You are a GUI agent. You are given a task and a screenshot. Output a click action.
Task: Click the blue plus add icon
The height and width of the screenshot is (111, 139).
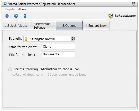(x=7, y=16)
